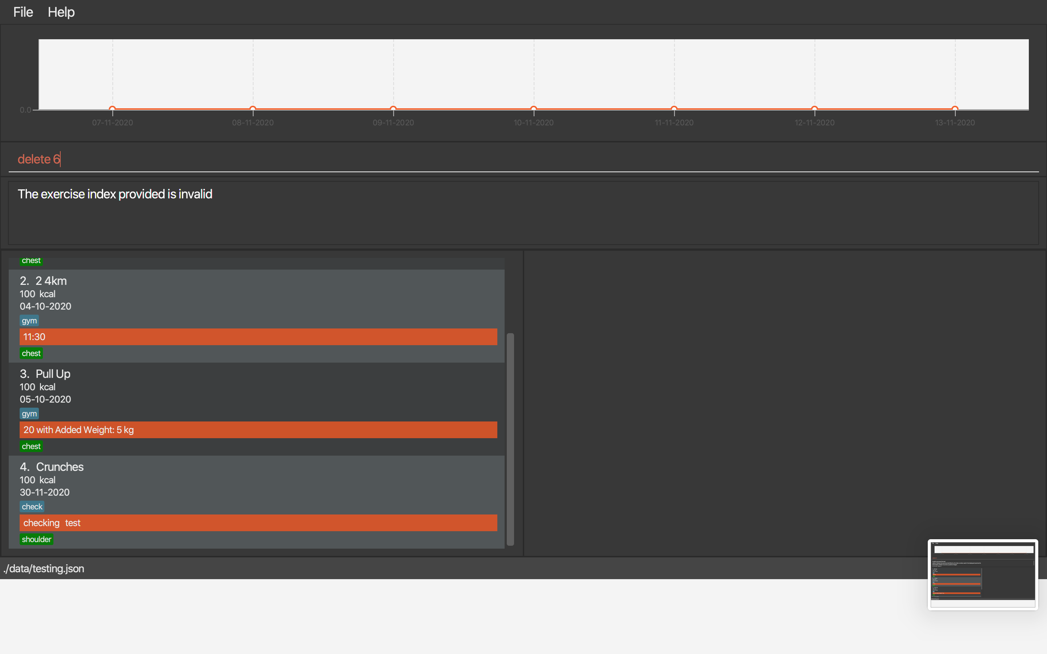Click the 'gym' tag under 2 4km

29,320
